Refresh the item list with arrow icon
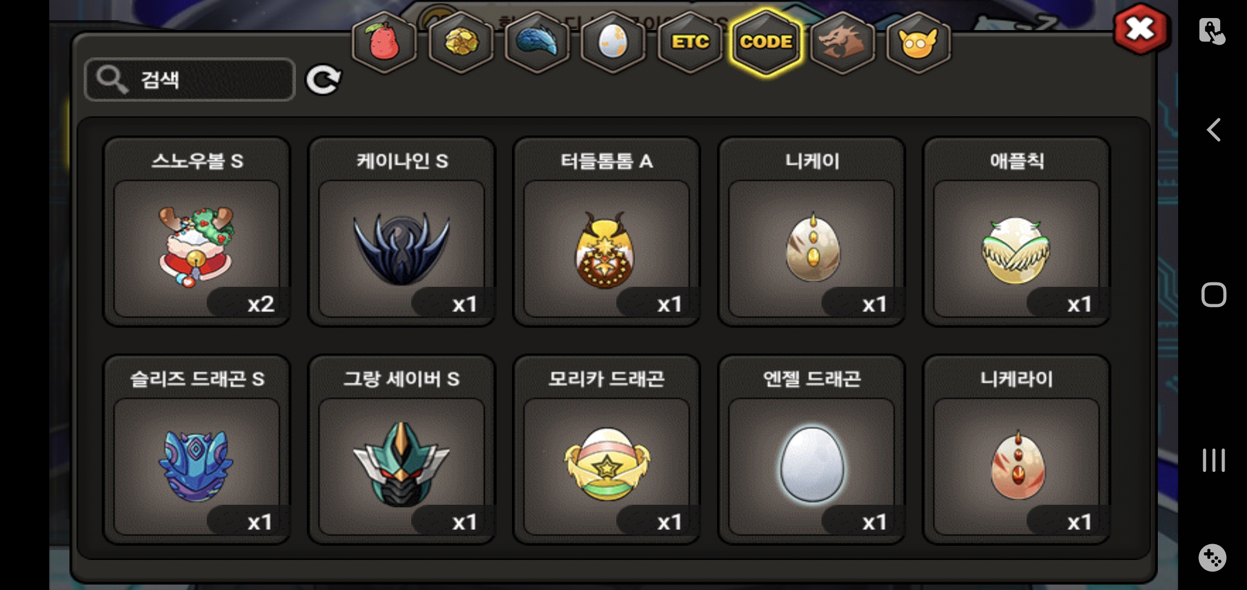Image resolution: width=1247 pixels, height=590 pixels. coord(323,80)
